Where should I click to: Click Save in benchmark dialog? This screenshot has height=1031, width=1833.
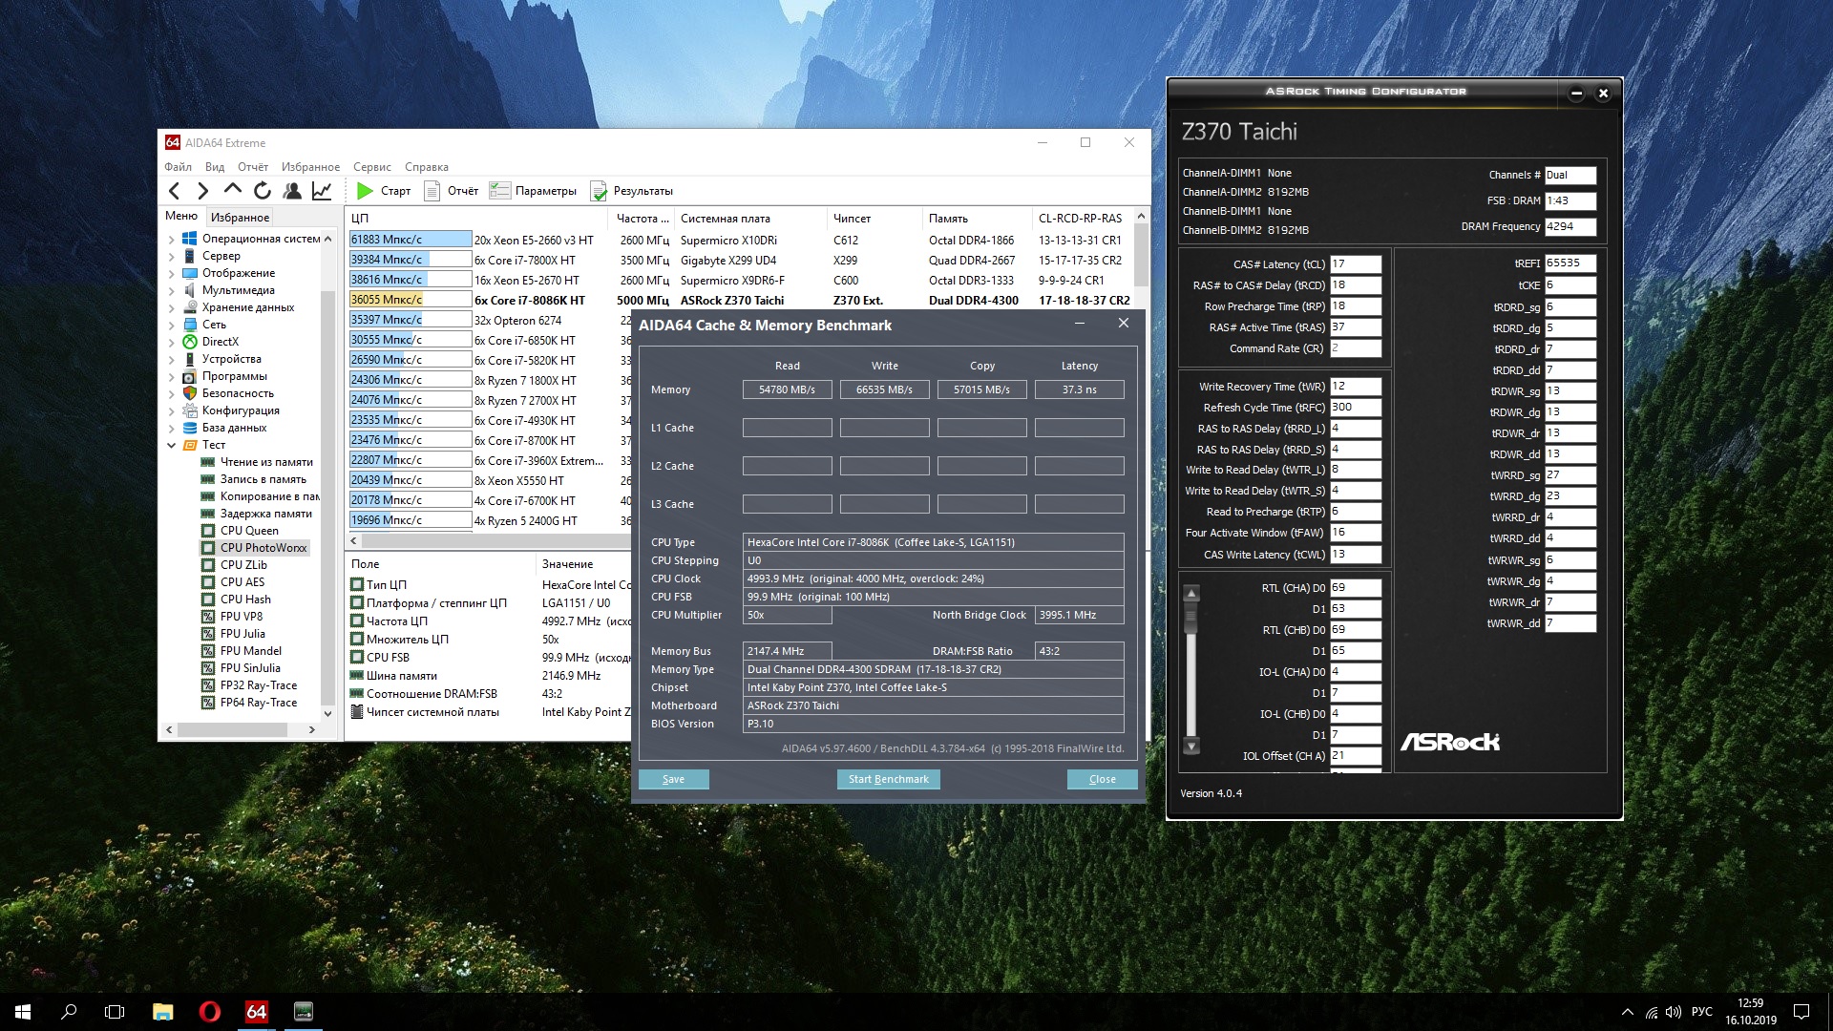(673, 779)
